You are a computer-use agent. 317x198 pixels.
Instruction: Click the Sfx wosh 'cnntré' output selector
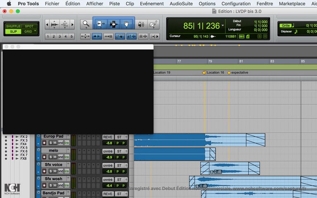108,179
